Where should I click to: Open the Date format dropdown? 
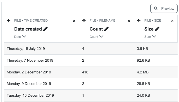pyautogui.click(x=20, y=37)
